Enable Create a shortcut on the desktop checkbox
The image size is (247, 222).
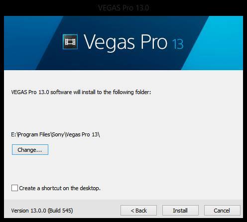click(x=14, y=188)
